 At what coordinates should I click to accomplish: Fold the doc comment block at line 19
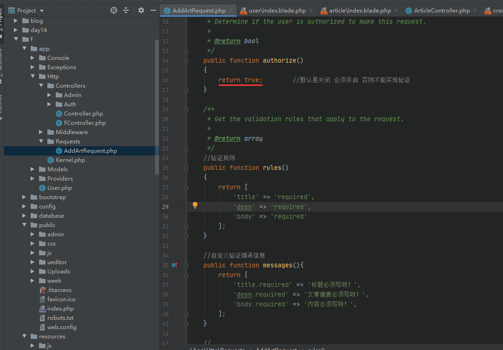[186, 109]
